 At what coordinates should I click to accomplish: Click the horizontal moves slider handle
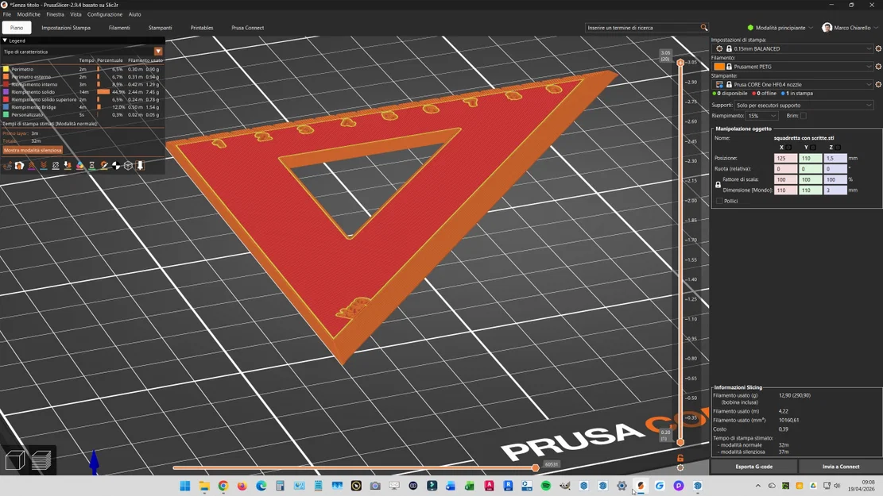[535, 467]
